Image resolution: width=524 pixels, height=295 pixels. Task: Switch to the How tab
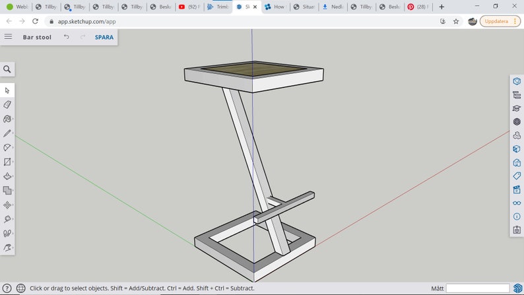(275, 7)
